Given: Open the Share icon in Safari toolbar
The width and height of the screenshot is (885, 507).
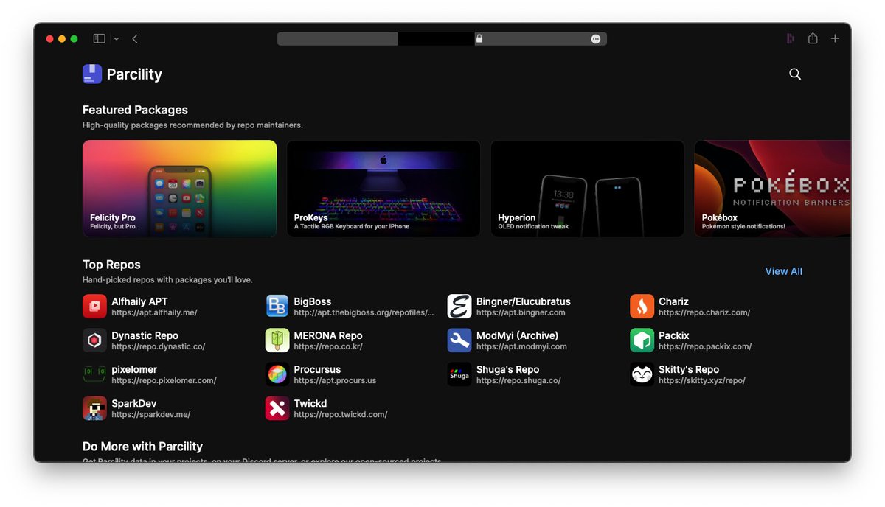Looking at the screenshot, I should point(813,38).
